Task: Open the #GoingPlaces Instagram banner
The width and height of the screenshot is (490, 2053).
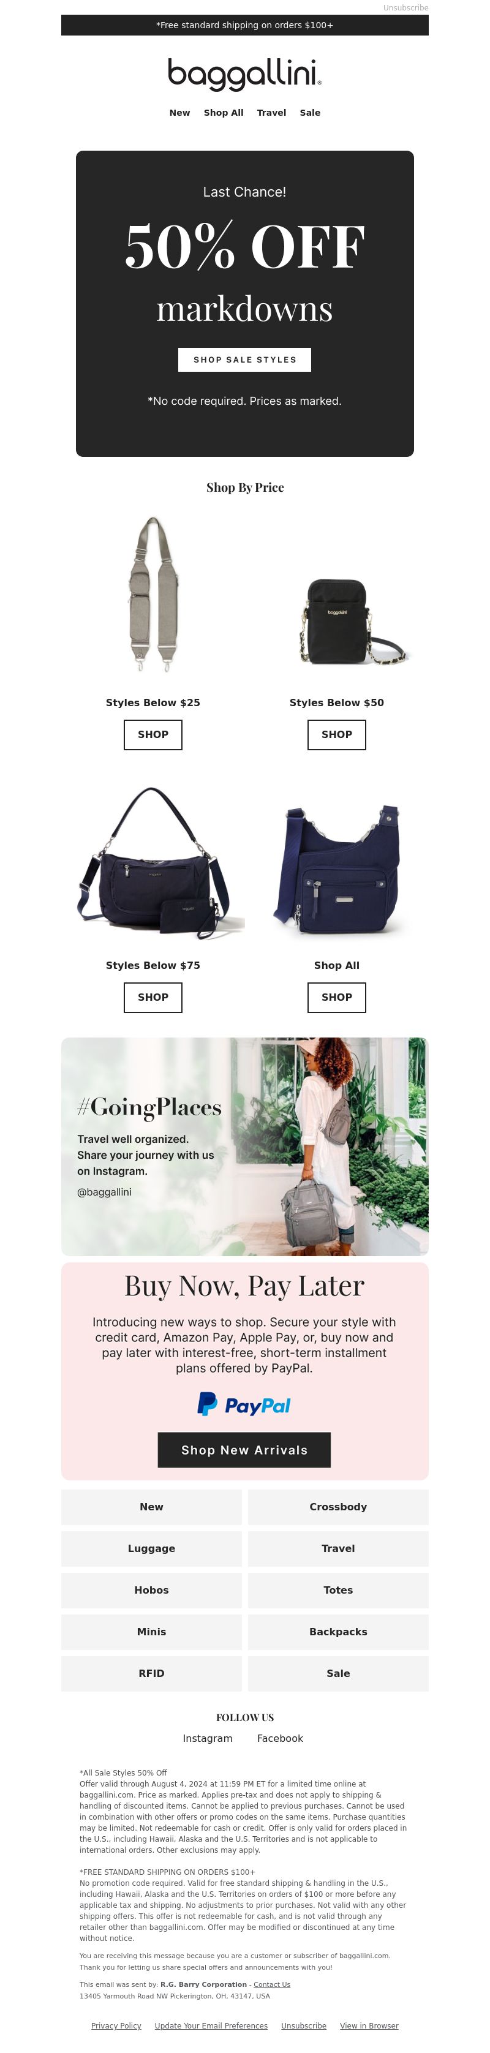Action: pyautogui.click(x=244, y=1146)
